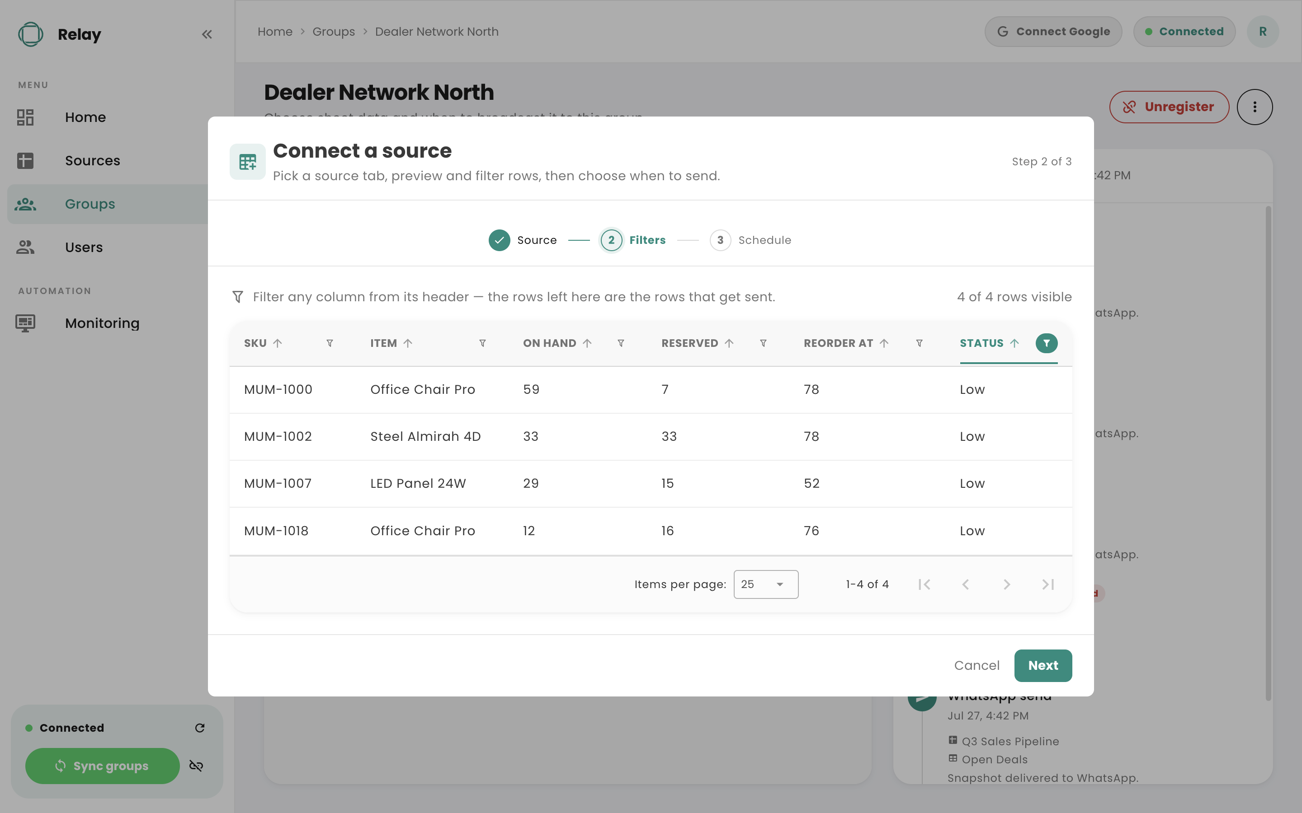Image resolution: width=1302 pixels, height=813 pixels.
Task: Sort by Reserved column header
Action: pos(698,343)
